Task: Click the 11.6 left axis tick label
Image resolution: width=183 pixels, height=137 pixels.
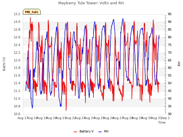Action: point(17,75)
